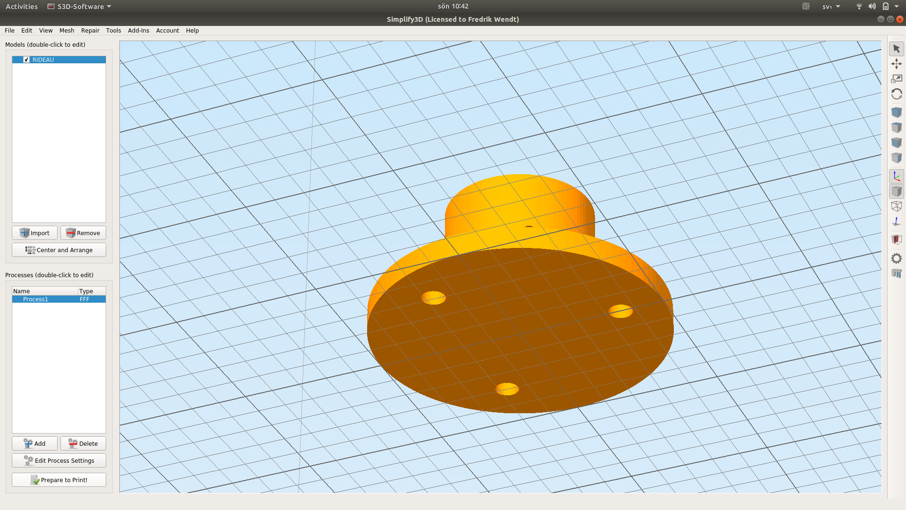
Task: Open the support structures tool
Action: tap(897, 273)
